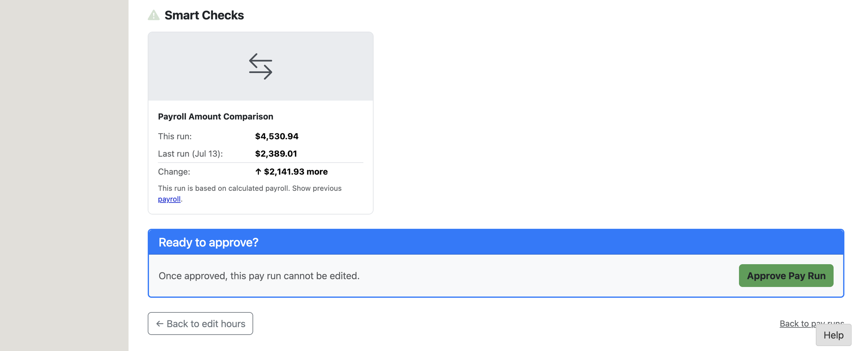Click the swap arrows comparison icon
The image size is (863, 351).
(x=261, y=66)
